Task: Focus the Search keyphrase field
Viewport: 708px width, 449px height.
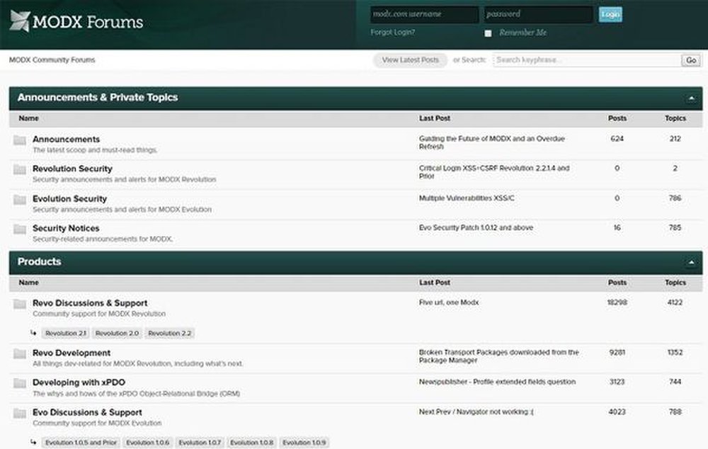Action: (587, 60)
